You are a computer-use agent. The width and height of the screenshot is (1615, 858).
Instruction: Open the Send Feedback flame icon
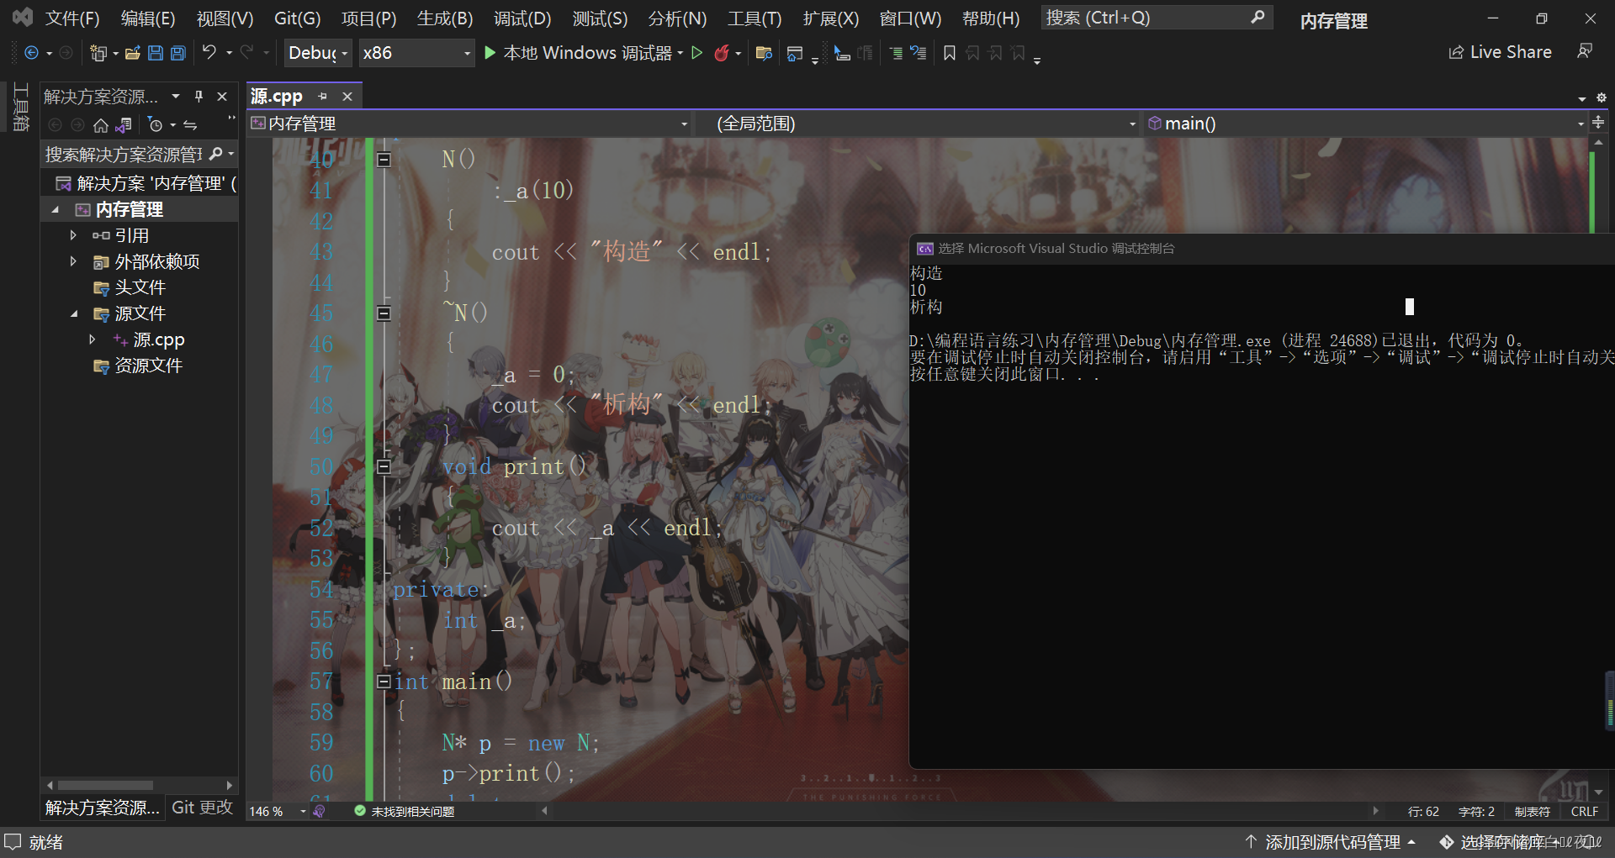point(723,53)
